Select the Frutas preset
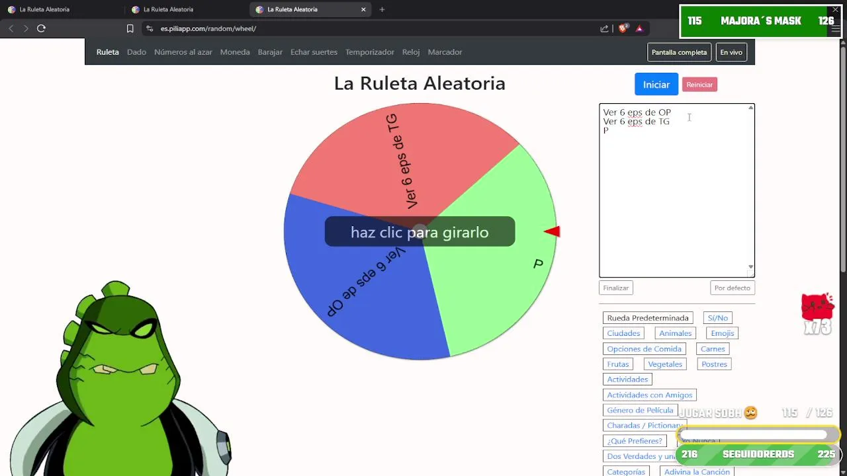Viewport: 847px width, 476px height. point(618,364)
